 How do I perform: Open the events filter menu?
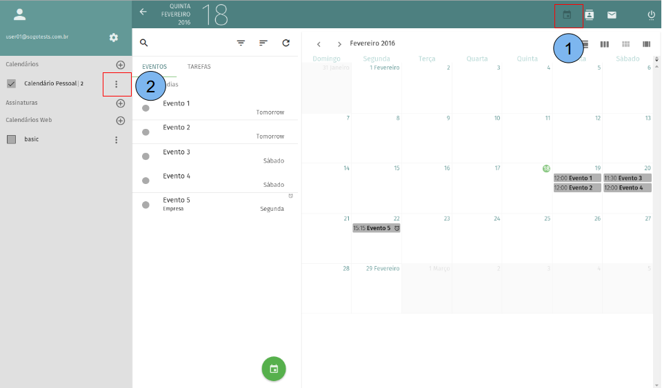point(241,43)
